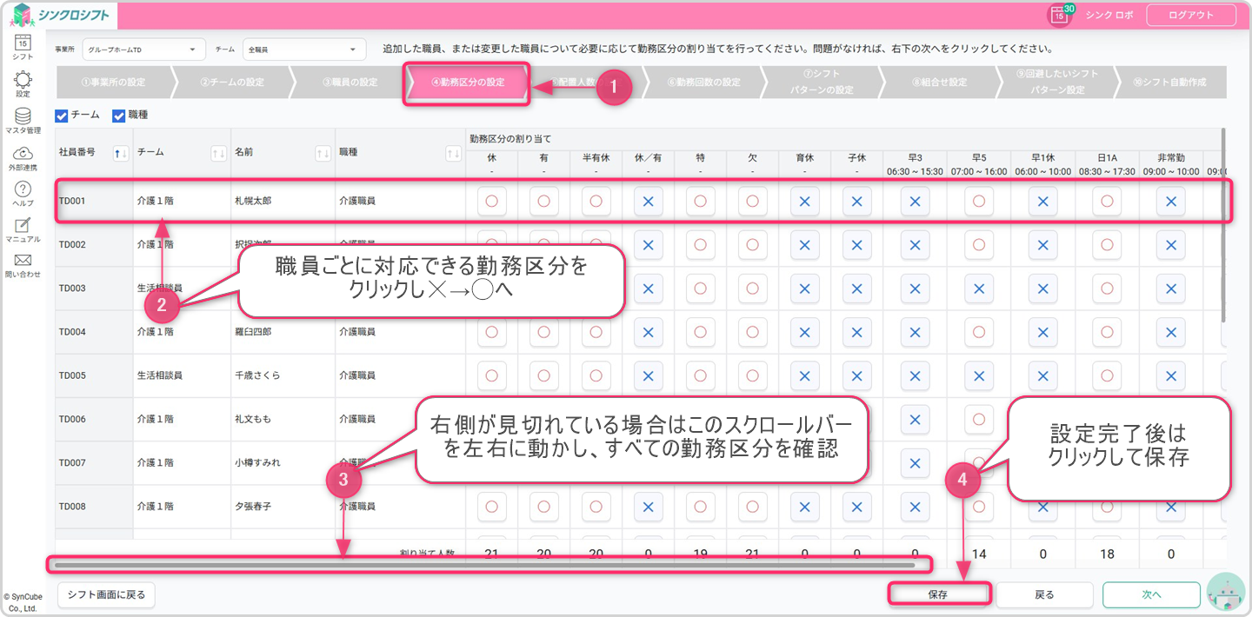
Task: Uncheck the 職種 checkbox
Action: click(119, 116)
